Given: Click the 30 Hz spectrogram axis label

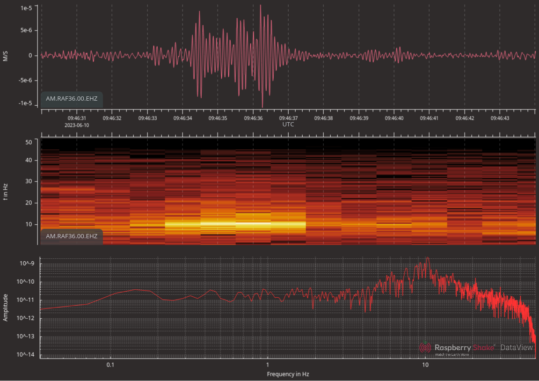Looking at the screenshot, I should (x=29, y=181).
